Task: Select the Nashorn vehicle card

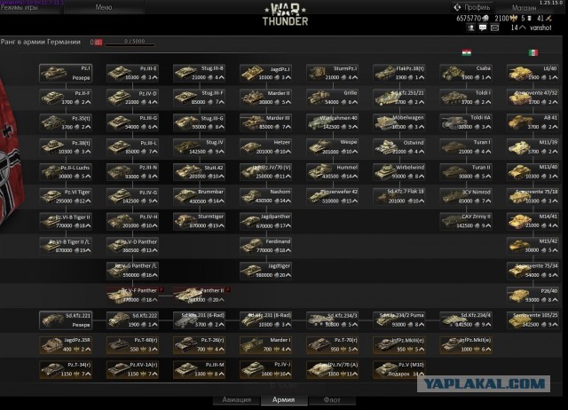Action: pyautogui.click(x=265, y=197)
